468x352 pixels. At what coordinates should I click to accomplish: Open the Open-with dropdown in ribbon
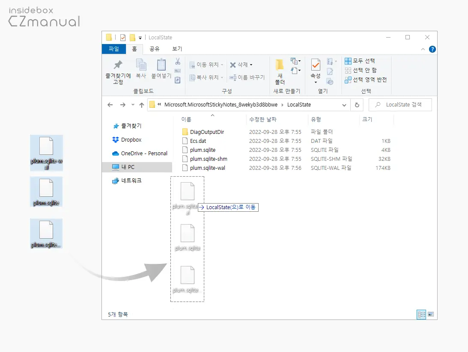pos(331,62)
